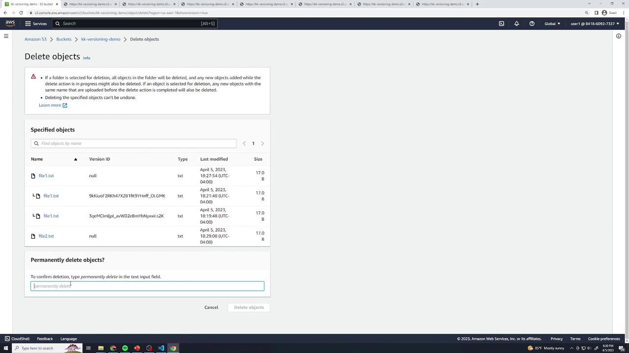629x353 pixels.
Task: Open the Windows Start menu
Action: click(x=5, y=348)
